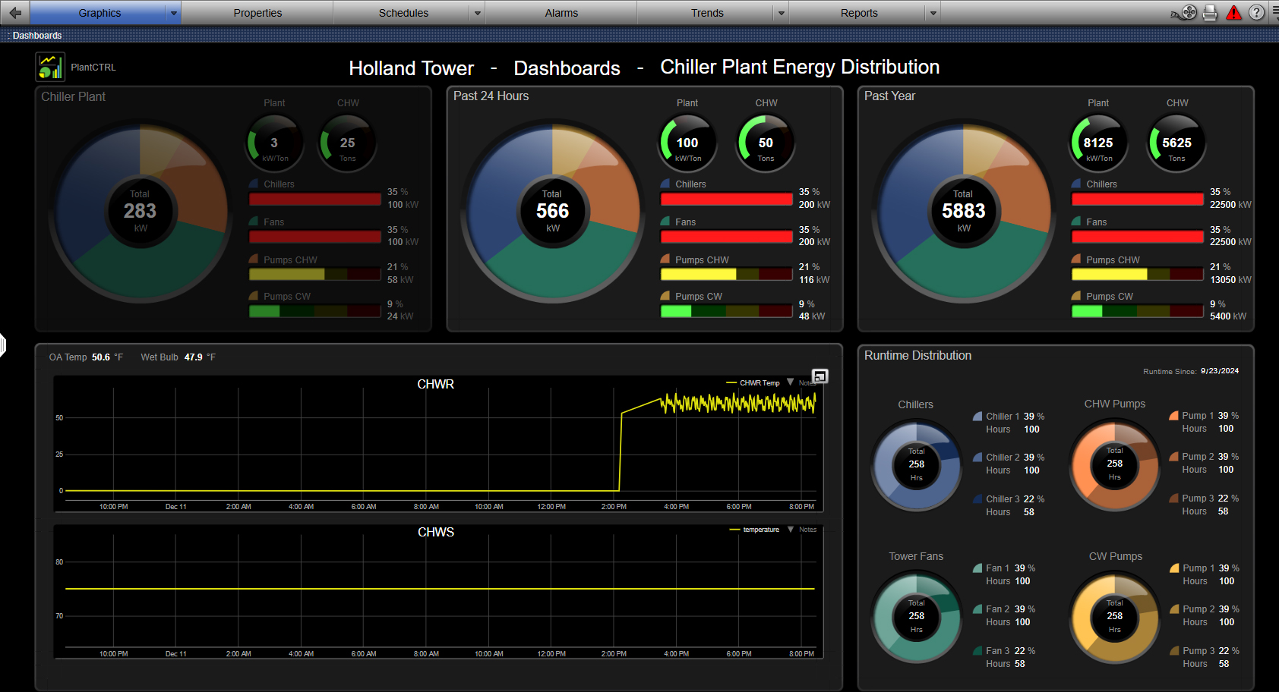Open the red alarm warning triangle
The image size is (1279, 692).
point(1233,13)
